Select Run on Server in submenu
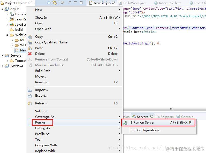 pyautogui.click(x=159, y=123)
